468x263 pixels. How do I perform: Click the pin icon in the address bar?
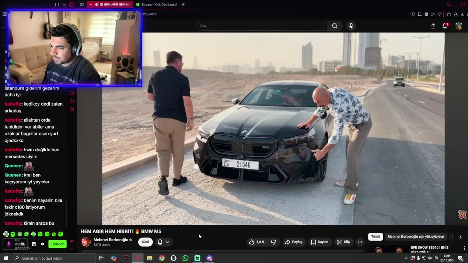coord(413,14)
